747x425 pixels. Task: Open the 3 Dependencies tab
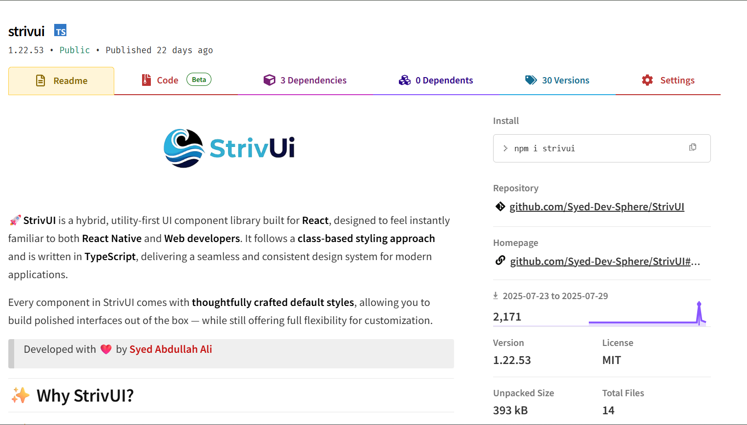point(313,81)
